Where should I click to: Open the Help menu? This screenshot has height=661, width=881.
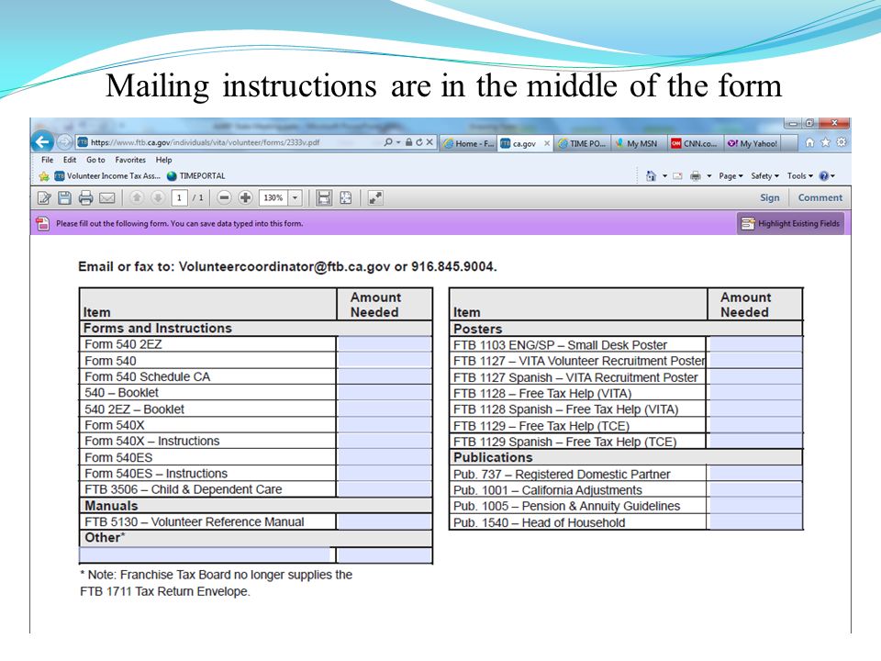pyautogui.click(x=163, y=160)
